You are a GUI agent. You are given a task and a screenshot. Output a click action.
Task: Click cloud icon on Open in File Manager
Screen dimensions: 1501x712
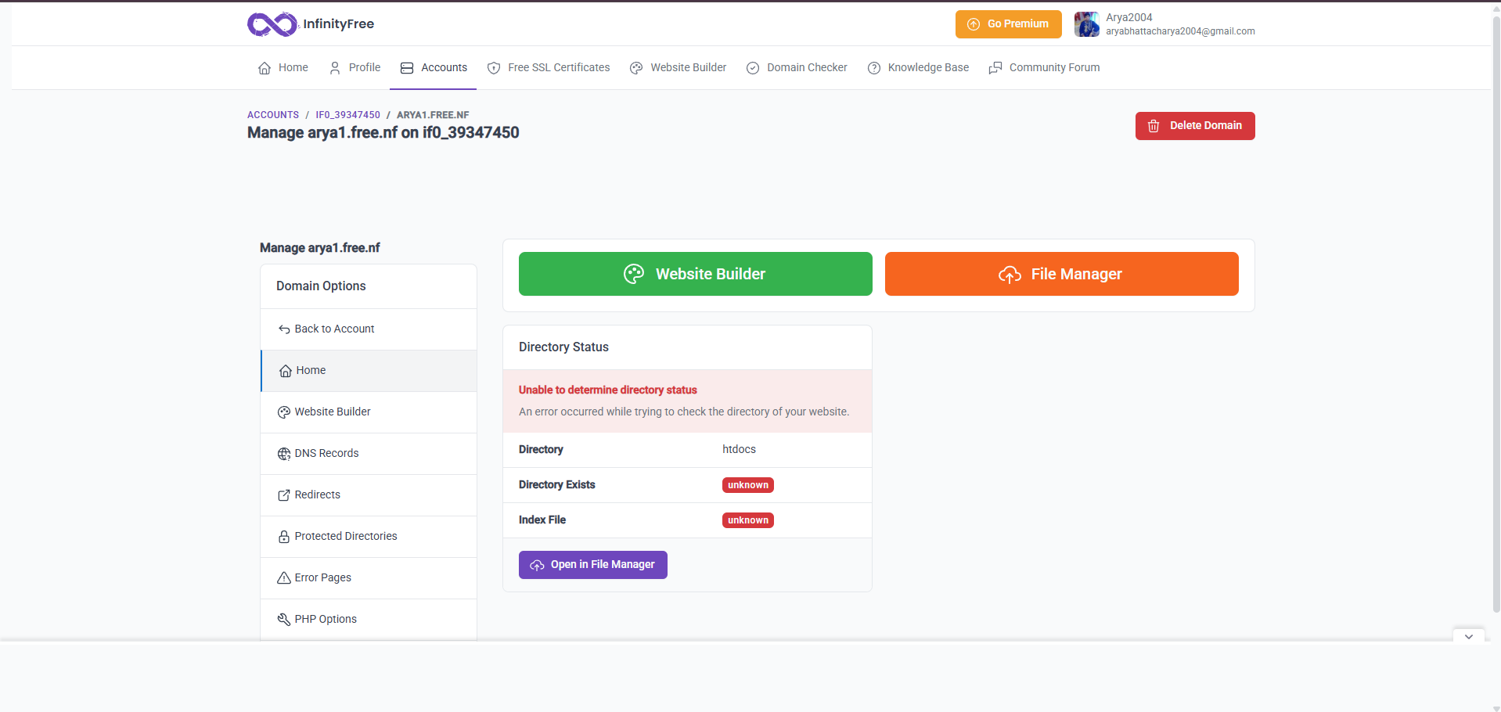tap(537, 565)
